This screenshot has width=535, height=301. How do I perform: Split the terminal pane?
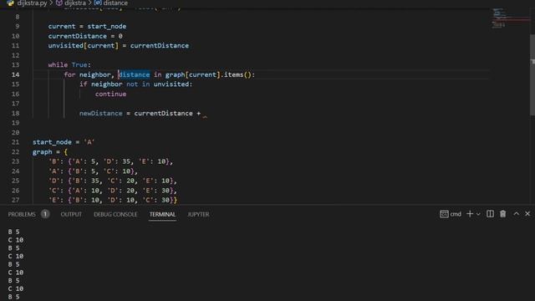click(490, 214)
